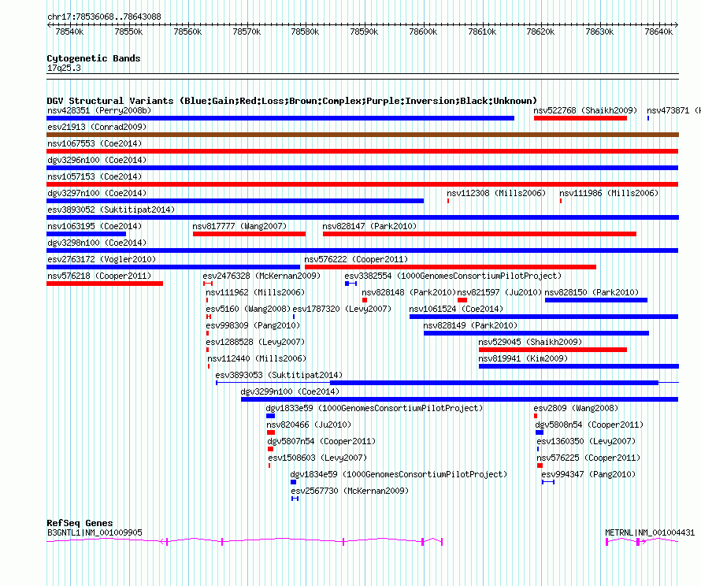Click the 17q25.3 cytogenetic band label
701x586 pixels.
click(64, 68)
